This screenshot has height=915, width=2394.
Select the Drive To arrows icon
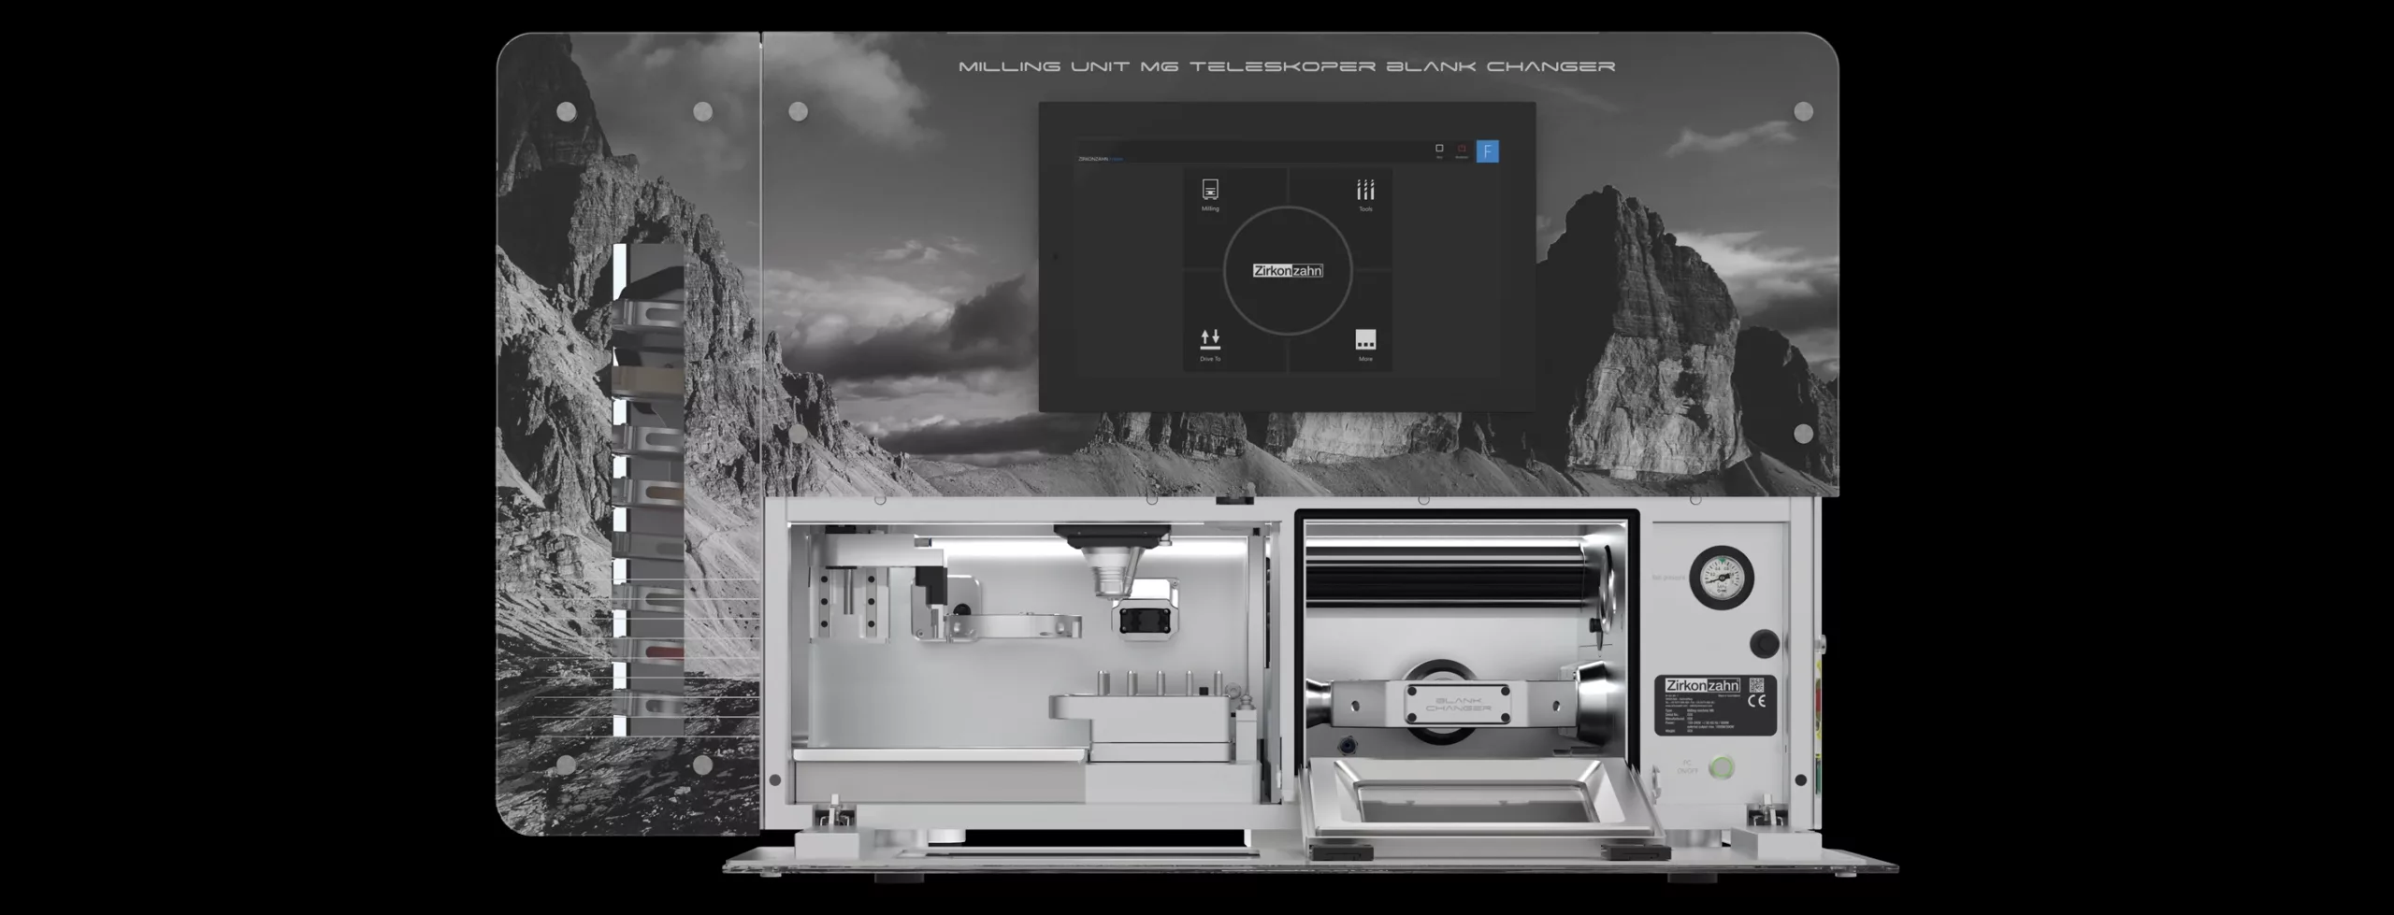click(x=1210, y=338)
